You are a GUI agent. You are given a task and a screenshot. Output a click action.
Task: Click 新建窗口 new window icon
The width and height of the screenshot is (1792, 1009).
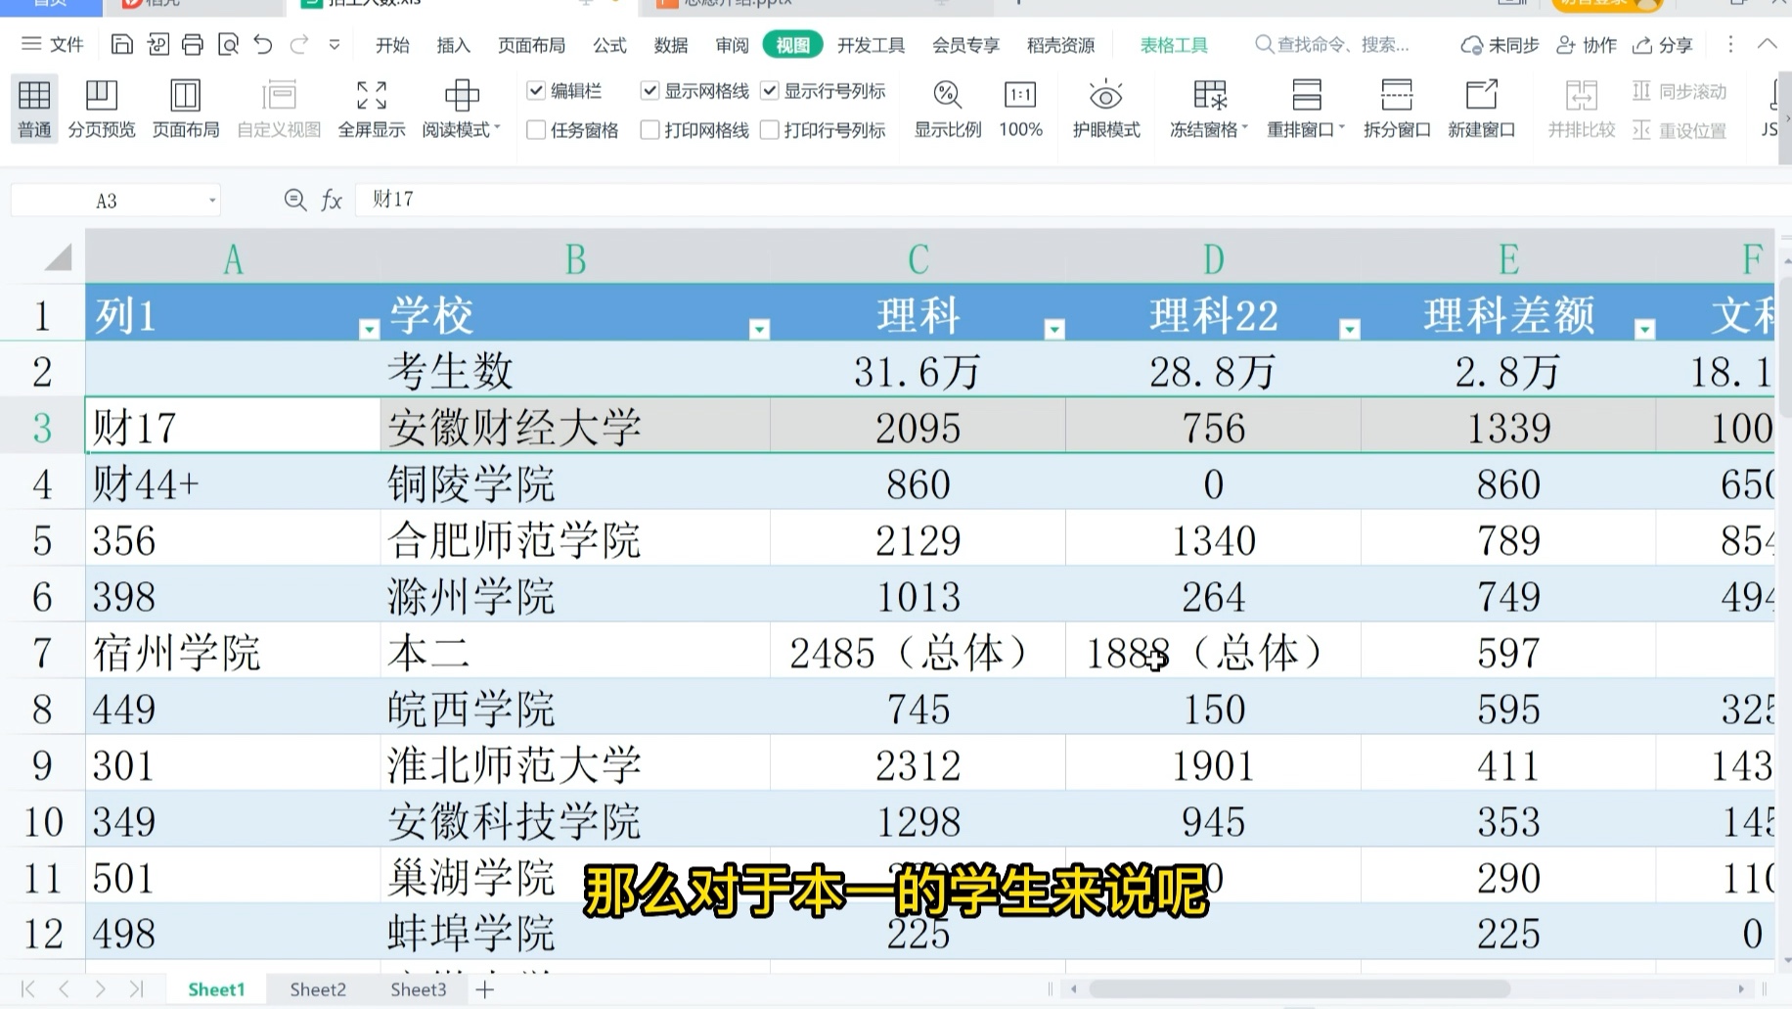(1482, 108)
